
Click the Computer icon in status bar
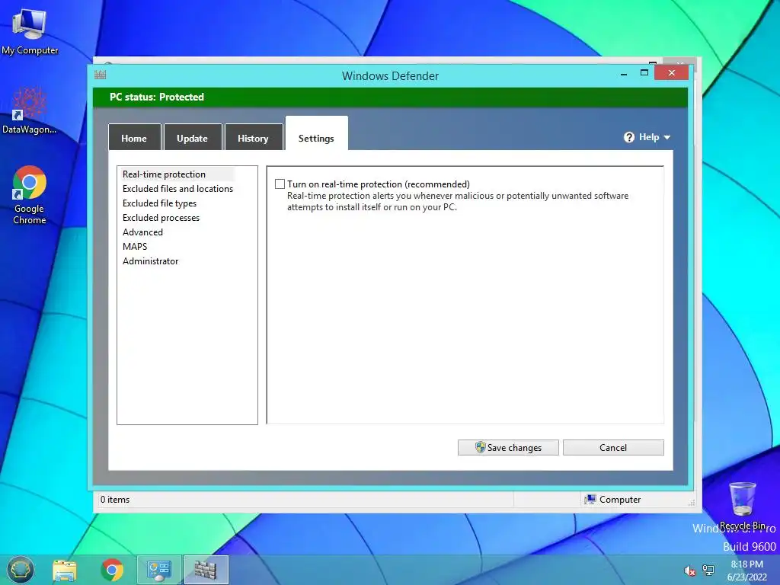pyautogui.click(x=590, y=500)
